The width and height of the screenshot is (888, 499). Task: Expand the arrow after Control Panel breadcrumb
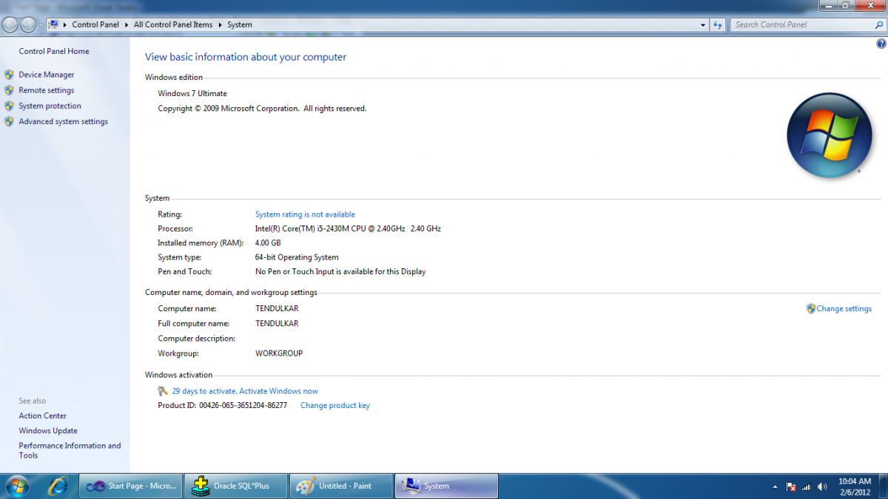(127, 24)
